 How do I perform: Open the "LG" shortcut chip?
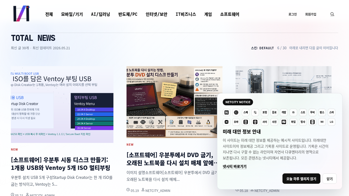(332, 122)
